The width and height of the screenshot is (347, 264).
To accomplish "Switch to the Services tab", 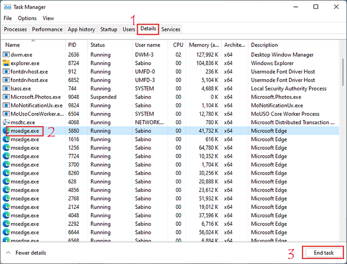I will click(x=171, y=29).
